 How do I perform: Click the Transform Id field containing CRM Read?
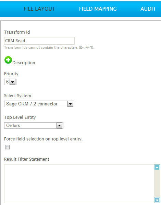tap(39, 41)
